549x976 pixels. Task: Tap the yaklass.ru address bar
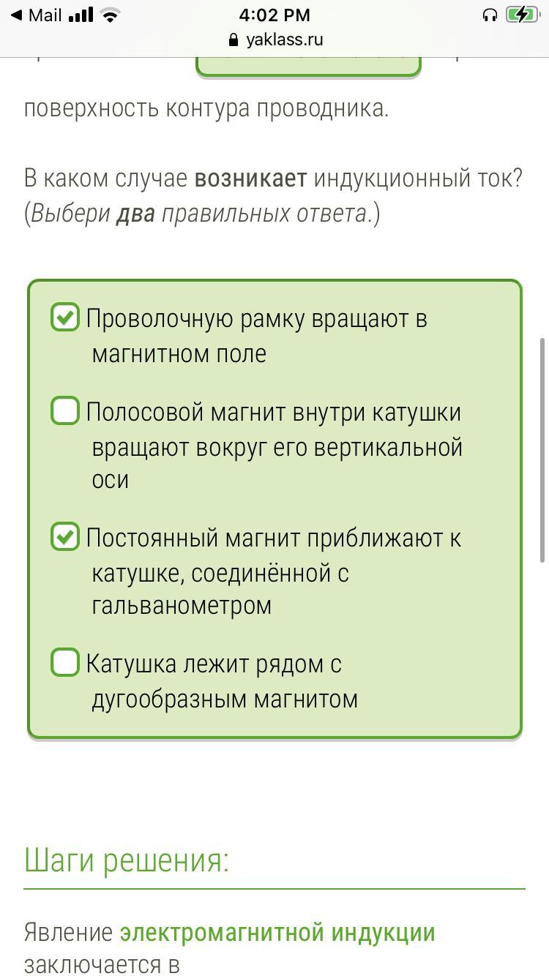(284, 40)
